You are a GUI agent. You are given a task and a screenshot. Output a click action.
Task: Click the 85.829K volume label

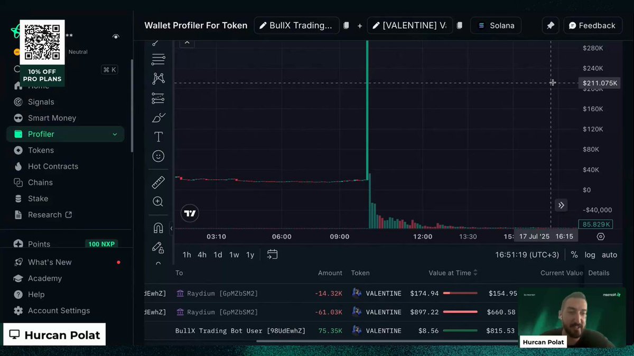click(595, 224)
